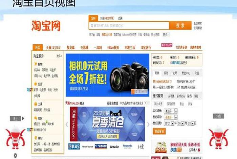
Task: Click the small pager arrows above Tmall banner
Action: click(147, 103)
